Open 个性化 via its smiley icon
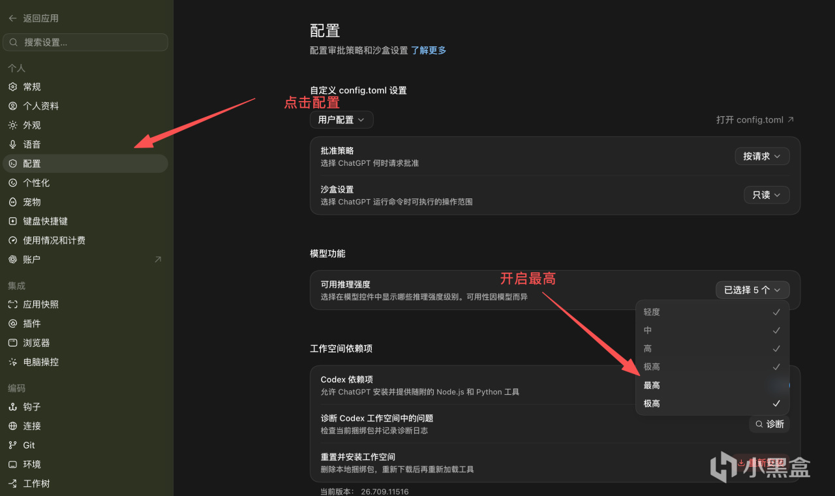The width and height of the screenshot is (835, 496). coord(12,183)
